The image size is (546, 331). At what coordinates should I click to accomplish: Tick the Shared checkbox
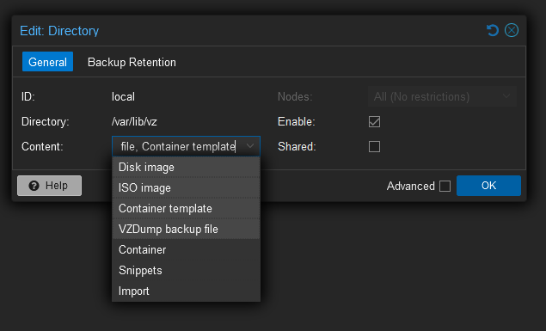pos(374,146)
